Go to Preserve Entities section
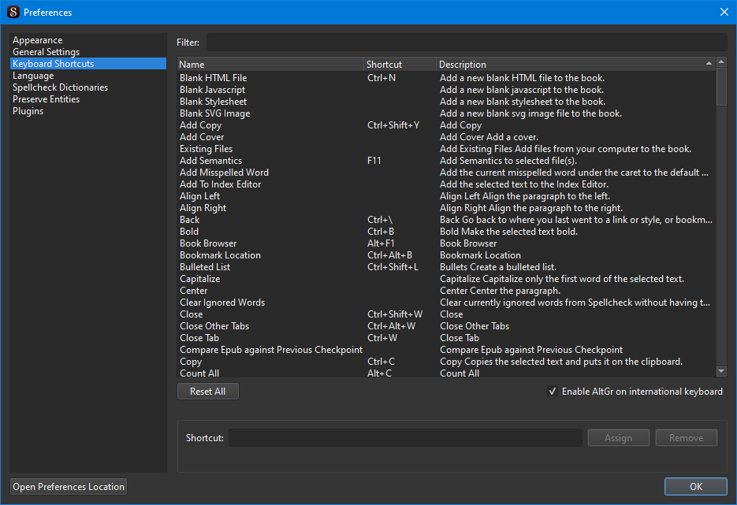The width and height of the screenshot is (737, 505). 46,99
